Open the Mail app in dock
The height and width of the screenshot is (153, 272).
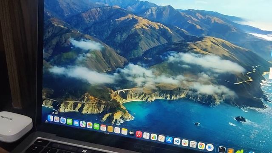pyautogui.click(x=76, y=123)
